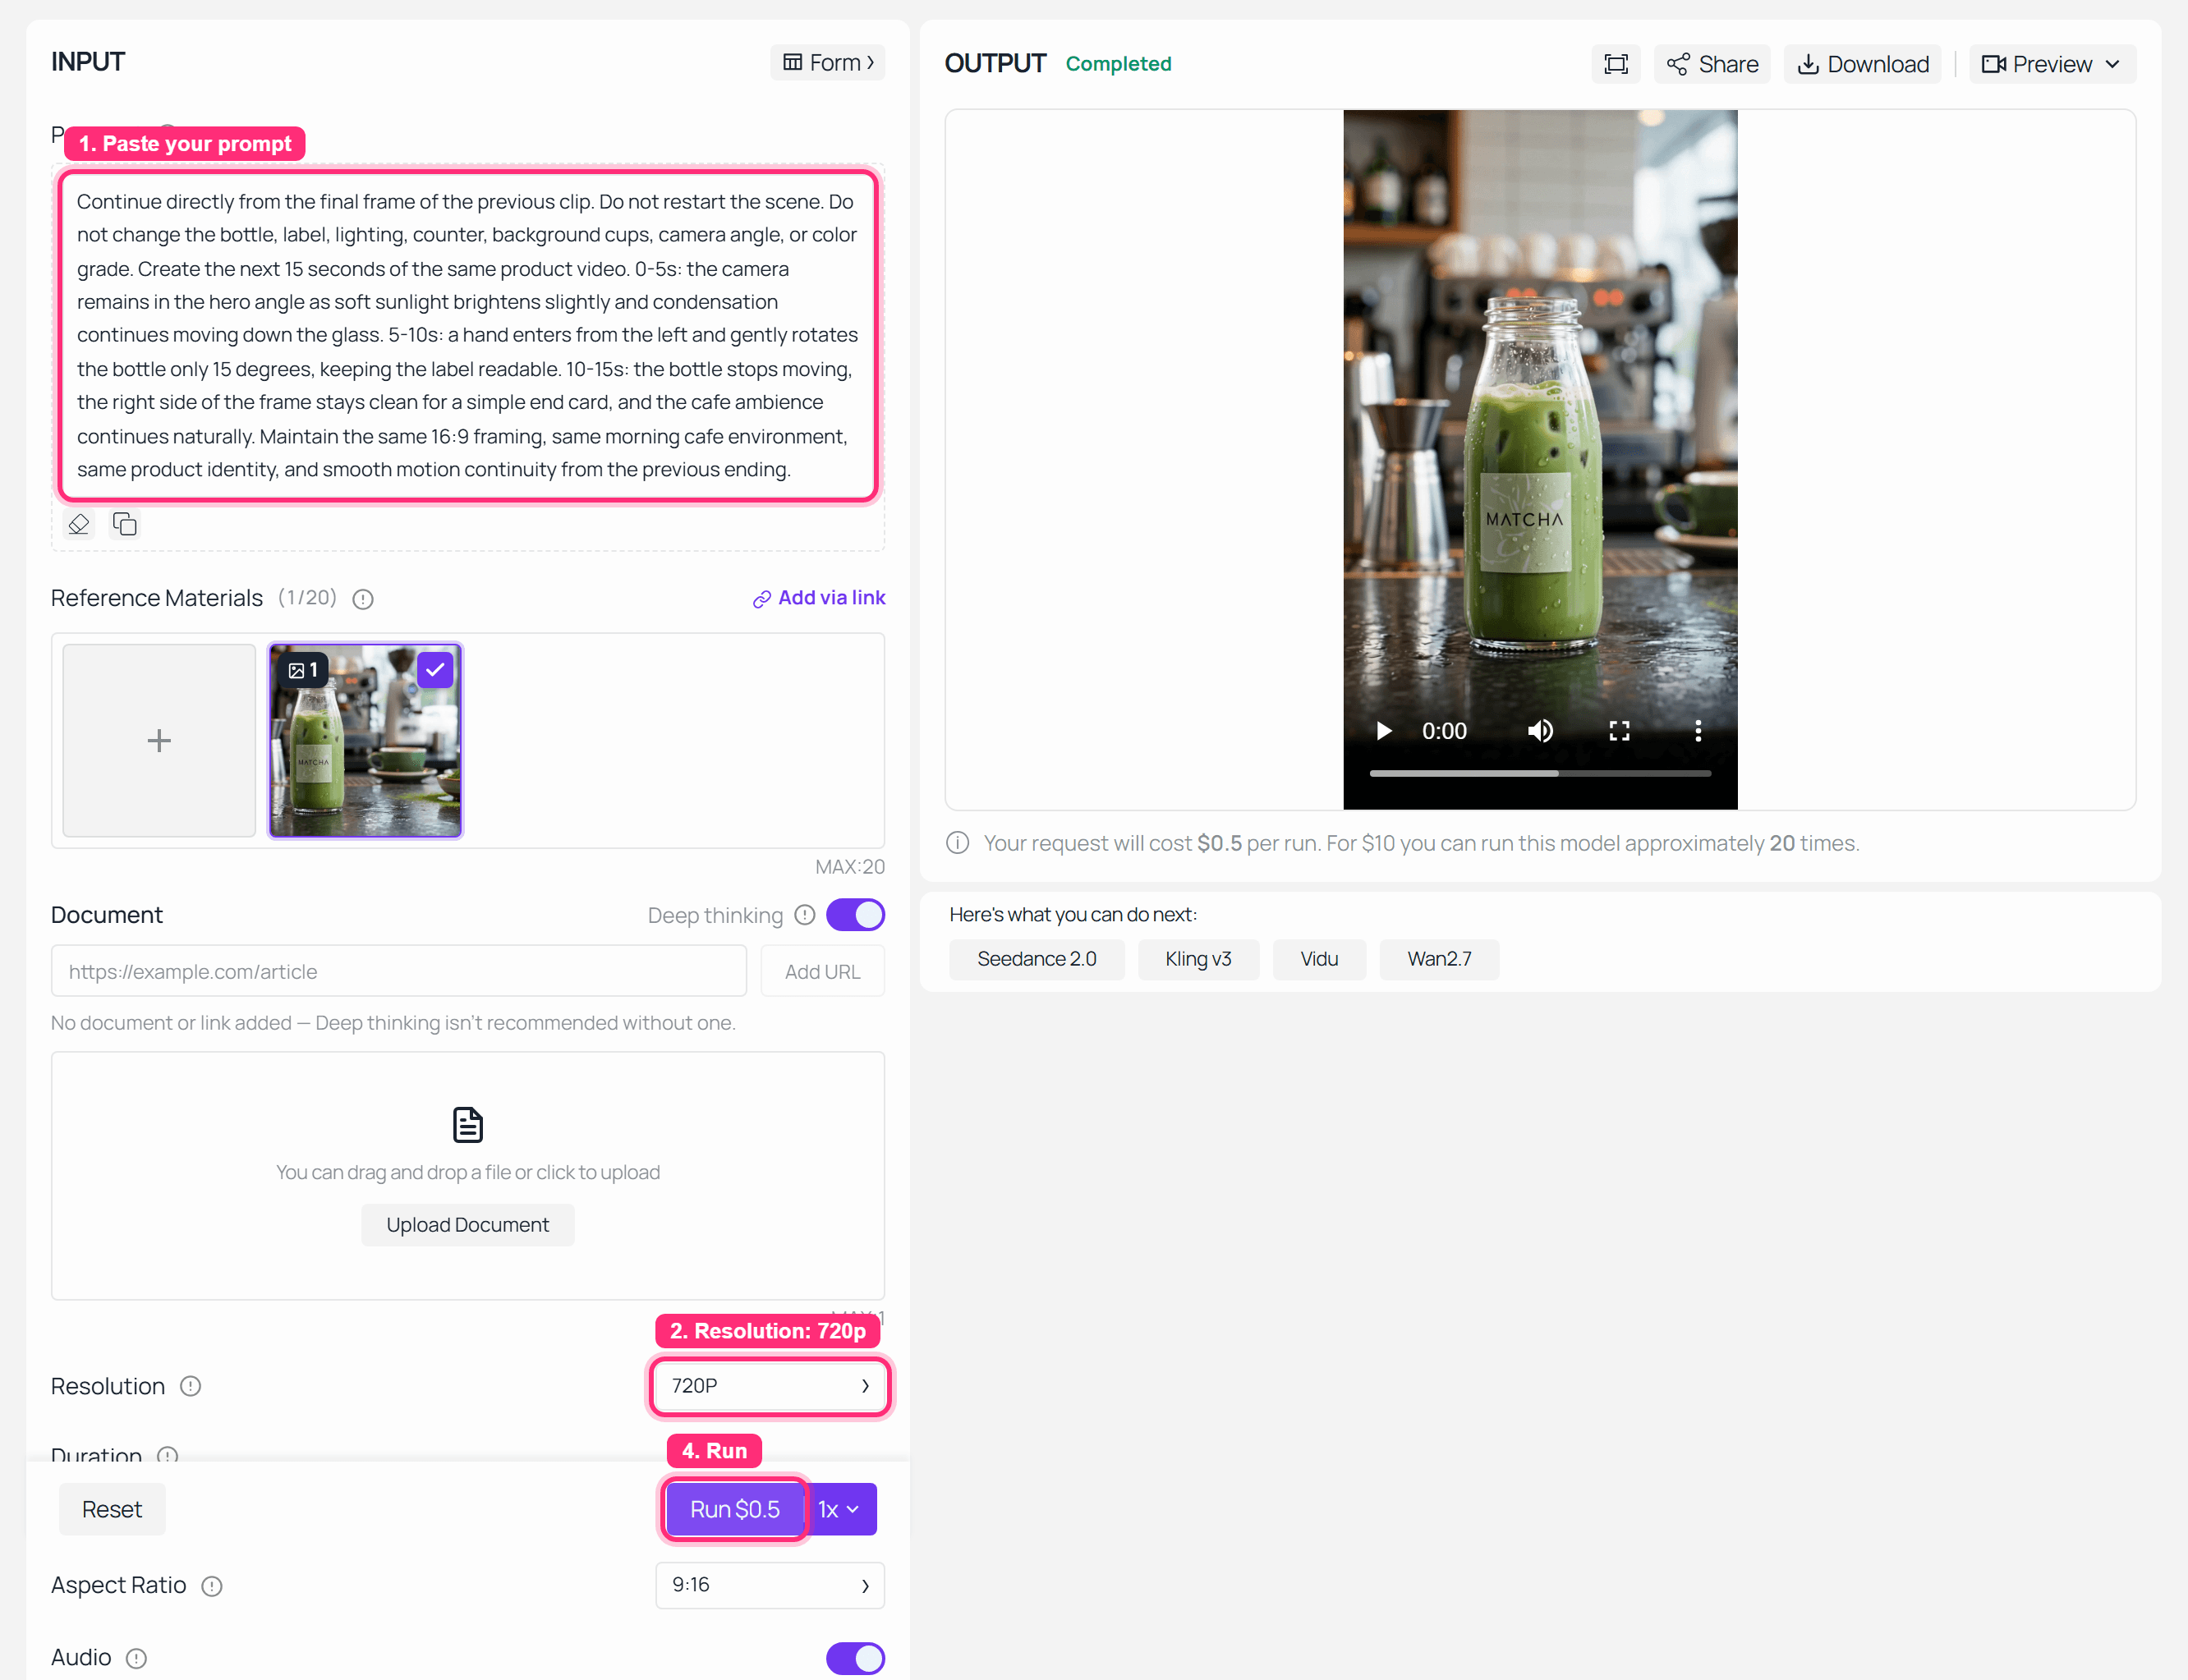The width and height of the screenshot is (2188, 1680).
Task: Open the Reference Materials info tooltip icon
Action: pos(364,599)
